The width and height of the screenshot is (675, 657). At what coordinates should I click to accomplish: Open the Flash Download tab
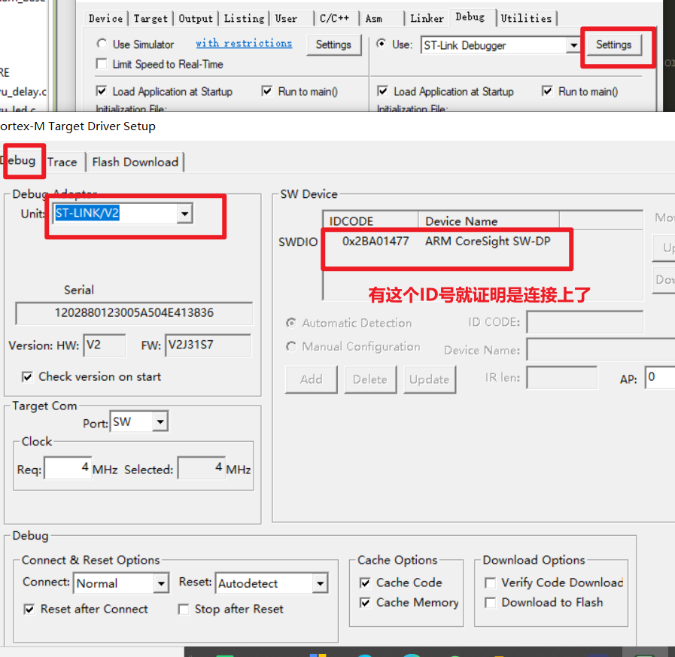[135, 163]
